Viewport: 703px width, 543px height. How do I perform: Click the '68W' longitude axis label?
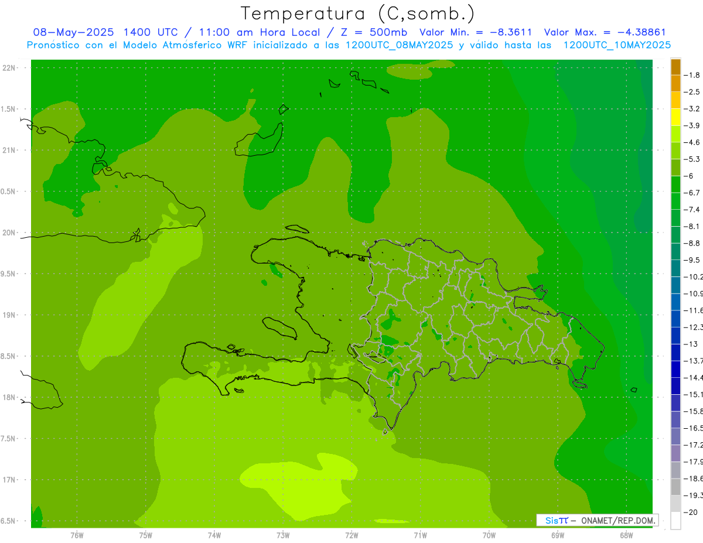click(x=626, y=535)
